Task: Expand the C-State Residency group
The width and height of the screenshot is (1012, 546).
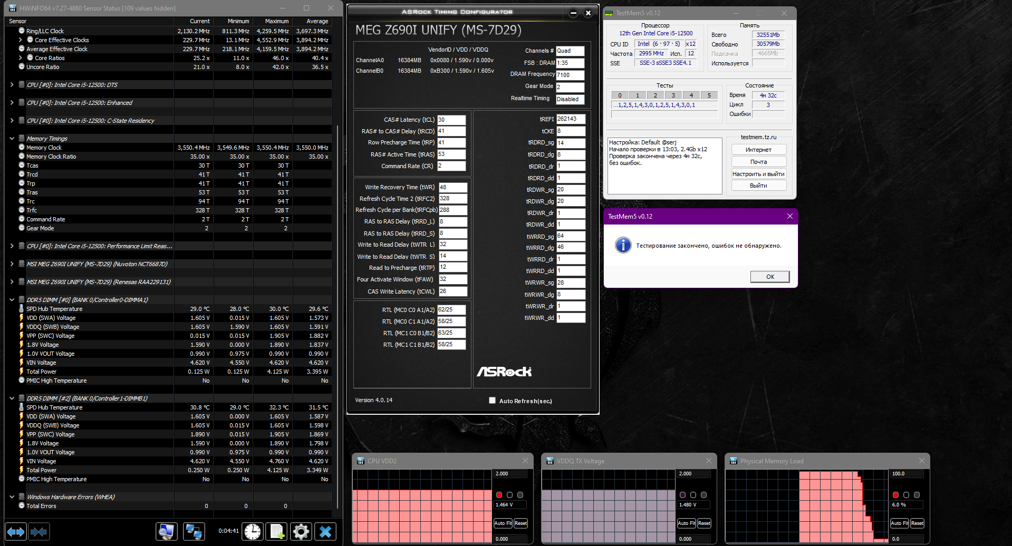Action: (x=12, y=120)
